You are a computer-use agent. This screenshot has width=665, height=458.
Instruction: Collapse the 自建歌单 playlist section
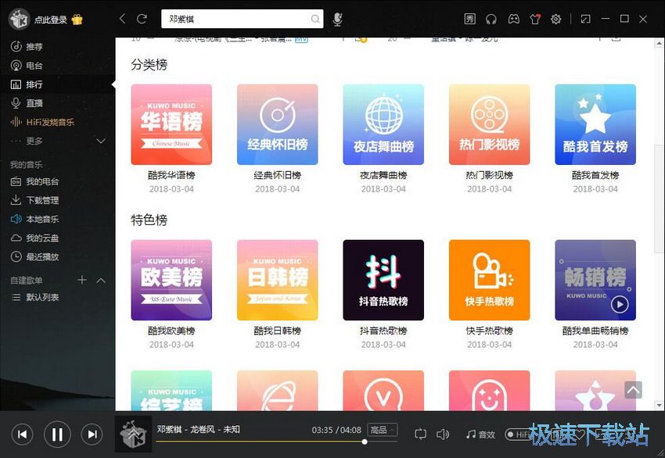point(101,280)
